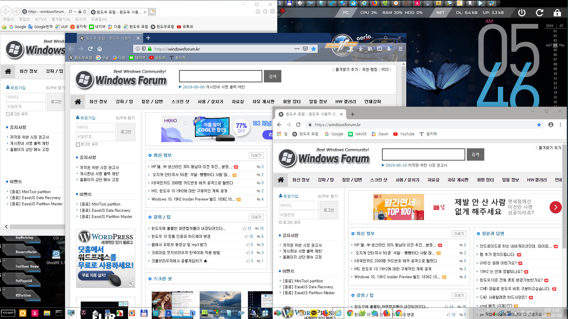The height and width of the screenshot is (319, 568).
Task: Click the Chrome address bar URL
Action: [x=338, y=125]
